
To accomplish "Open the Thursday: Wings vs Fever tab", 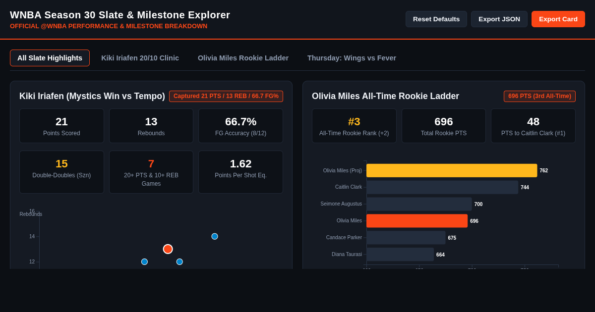I will pyautogui.click(x=352, y=58).
